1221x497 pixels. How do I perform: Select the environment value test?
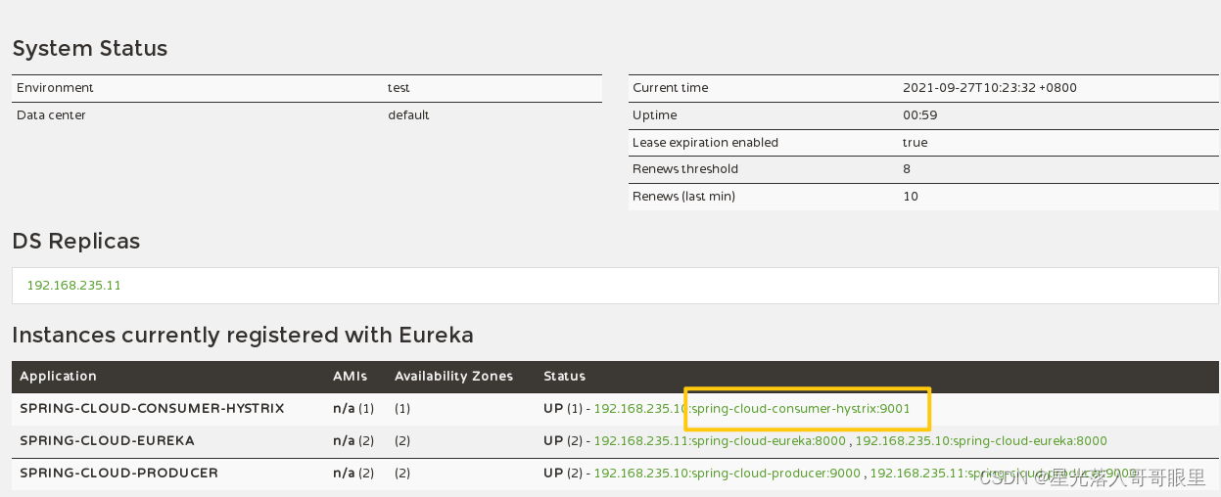point(399,88)
